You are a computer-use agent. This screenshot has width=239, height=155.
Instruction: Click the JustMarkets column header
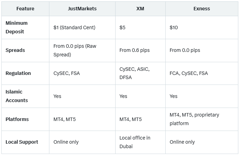pyautogui.click(x=82, y=9)
